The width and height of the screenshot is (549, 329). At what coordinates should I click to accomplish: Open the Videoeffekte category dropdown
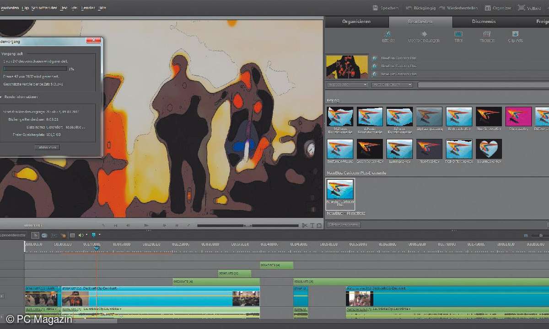pyautogui.click(x=347, y=85)
